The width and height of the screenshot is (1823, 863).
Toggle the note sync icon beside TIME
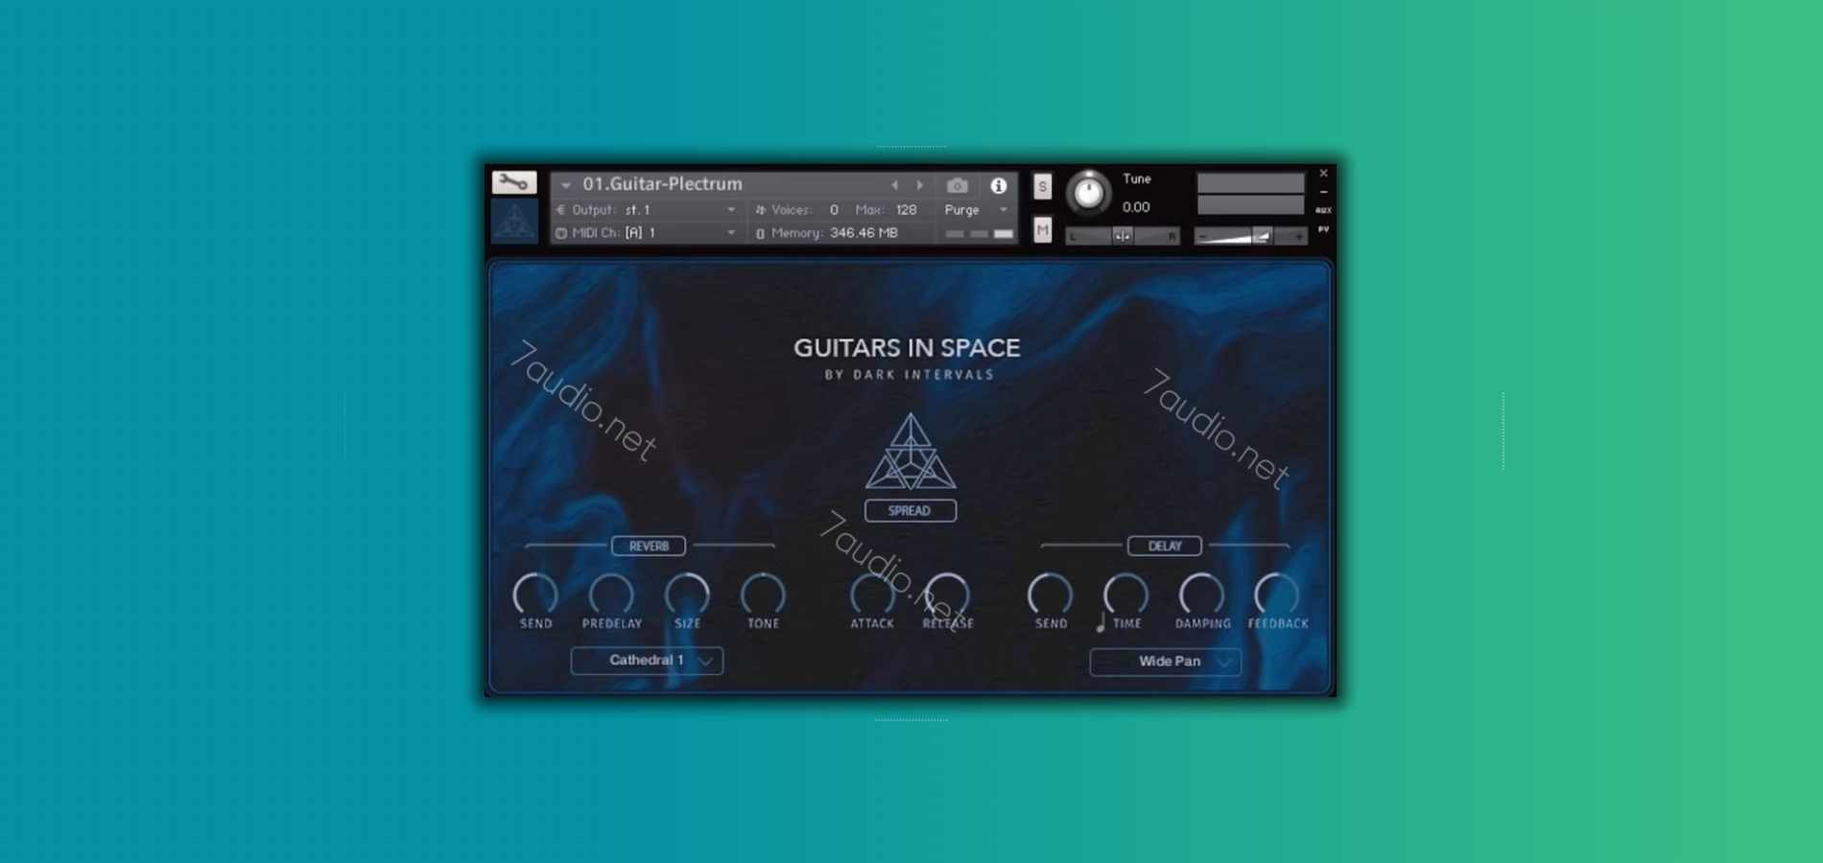(x=1101, y=623)
